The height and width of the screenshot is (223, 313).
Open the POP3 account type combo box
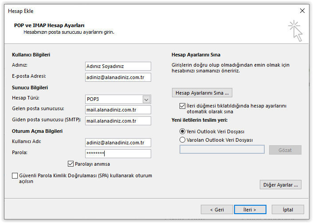coord(118,100)
